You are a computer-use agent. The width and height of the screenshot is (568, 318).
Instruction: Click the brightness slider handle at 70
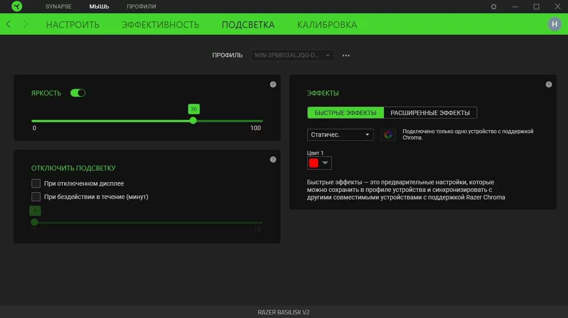tap(193, 120)
